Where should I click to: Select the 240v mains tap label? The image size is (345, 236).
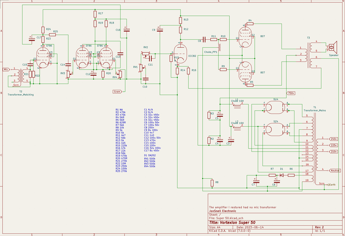(x=333, y=139)
